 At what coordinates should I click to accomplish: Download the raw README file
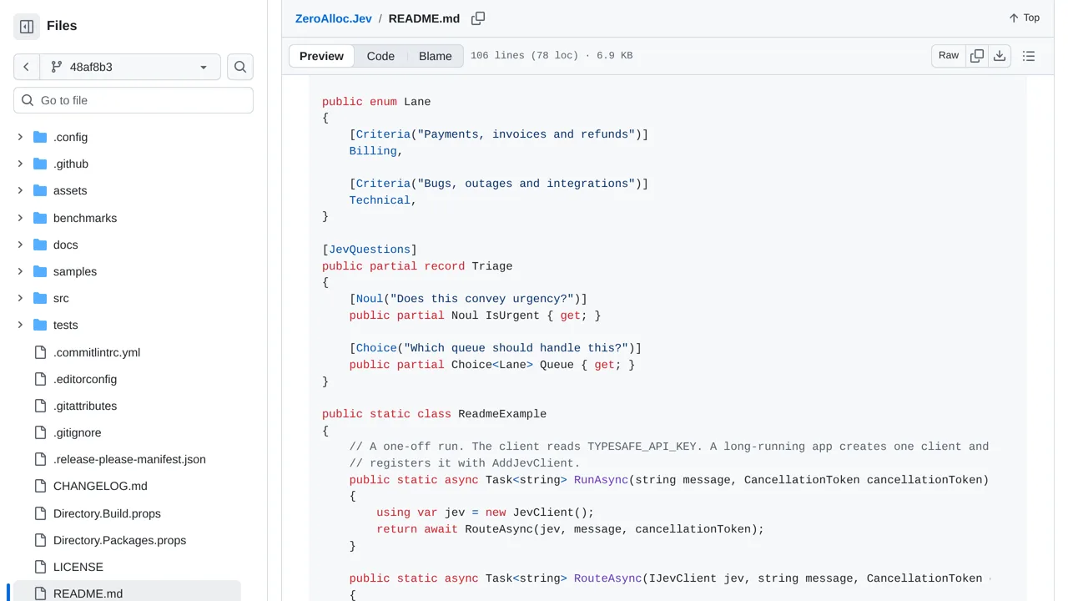tap(1000, 56)
